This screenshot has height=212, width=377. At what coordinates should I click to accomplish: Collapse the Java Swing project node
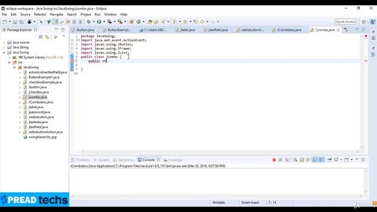tap(4, 52)
